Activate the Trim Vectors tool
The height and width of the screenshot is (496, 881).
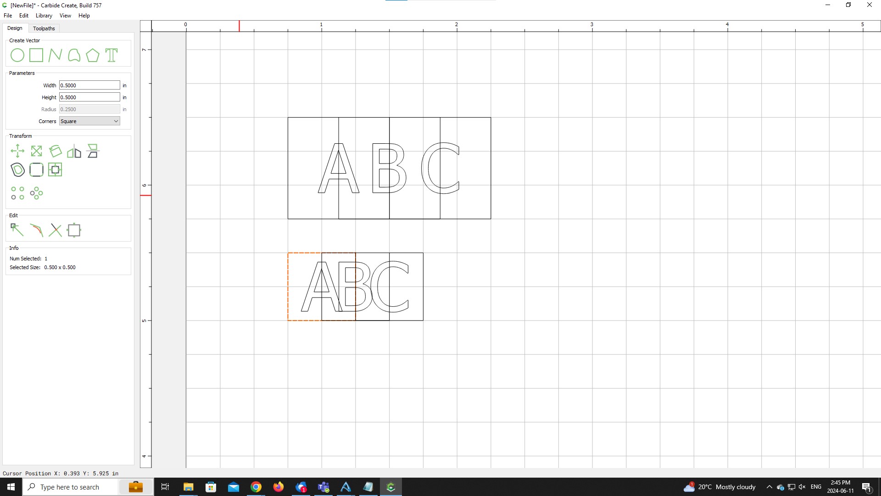[x=55, y=230]
